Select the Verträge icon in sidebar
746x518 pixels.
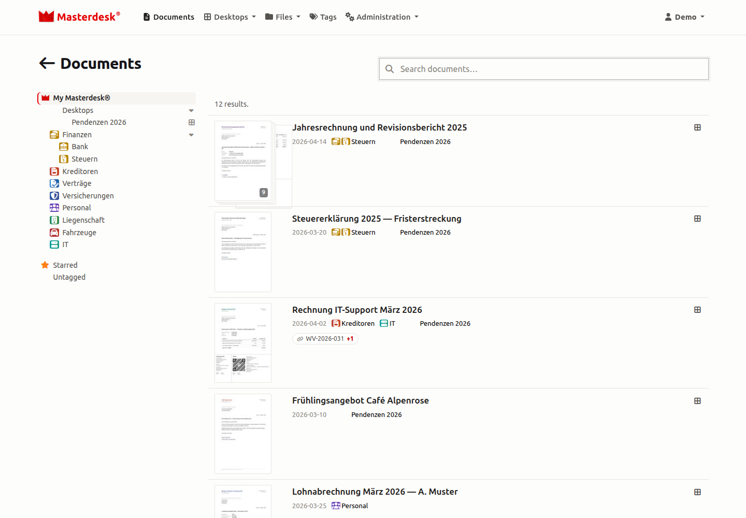pos(54,183)
